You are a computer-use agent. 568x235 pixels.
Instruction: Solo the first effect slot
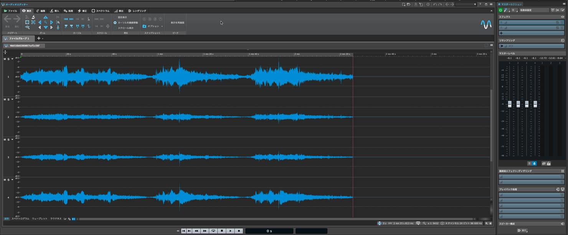coord(557,23)
